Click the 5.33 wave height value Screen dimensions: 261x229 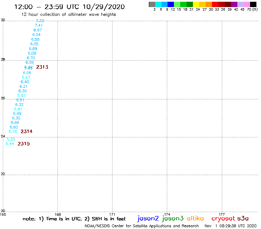11,140
